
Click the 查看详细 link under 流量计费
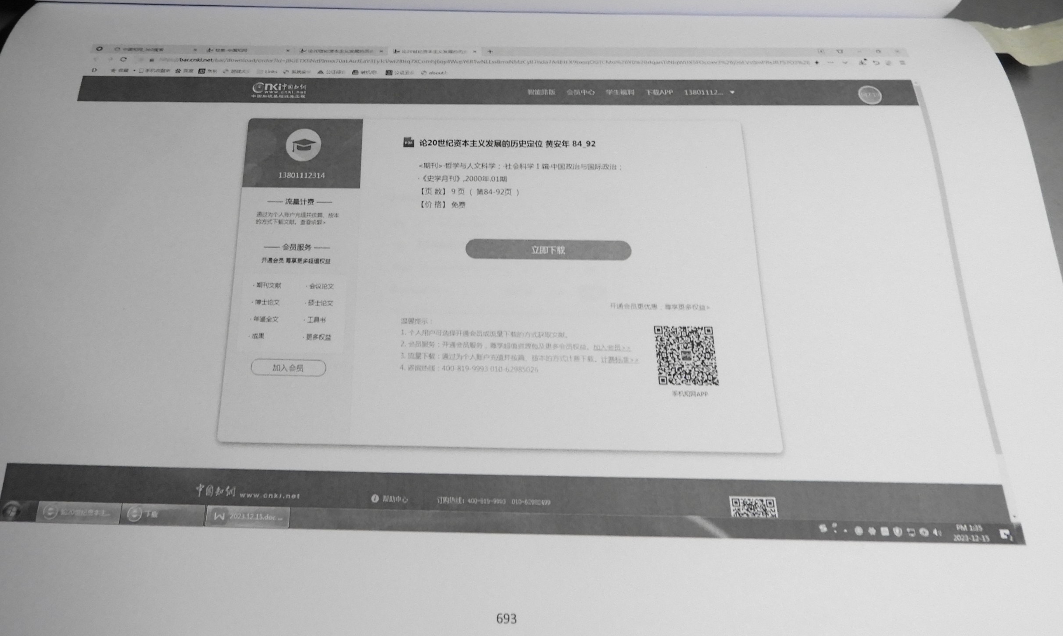(x=313, y=222)
